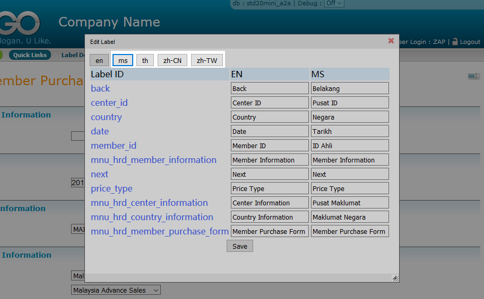Viewport: 484px width, 299px height.
Task: Click the MS field with Tarikh
Action: [x=350, y=131]
